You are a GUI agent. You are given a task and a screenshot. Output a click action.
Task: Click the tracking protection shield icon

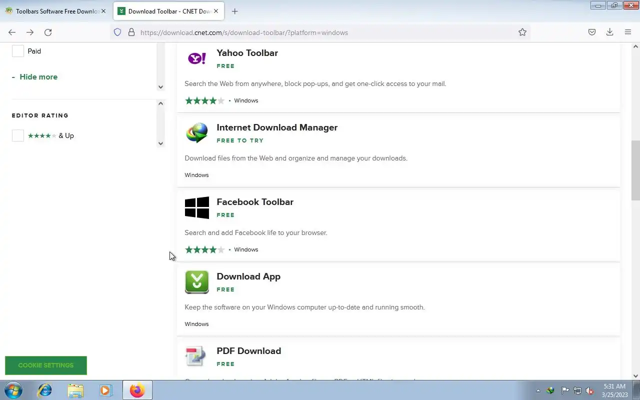117,32
